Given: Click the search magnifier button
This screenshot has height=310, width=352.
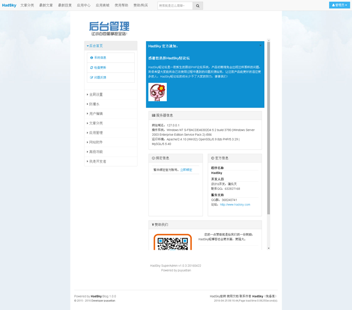Looking at the screenshot, I should click(198, 5).
